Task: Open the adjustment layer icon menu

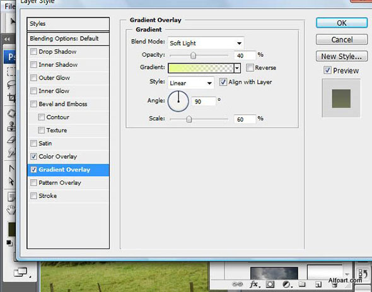Action: coord(287,284)
